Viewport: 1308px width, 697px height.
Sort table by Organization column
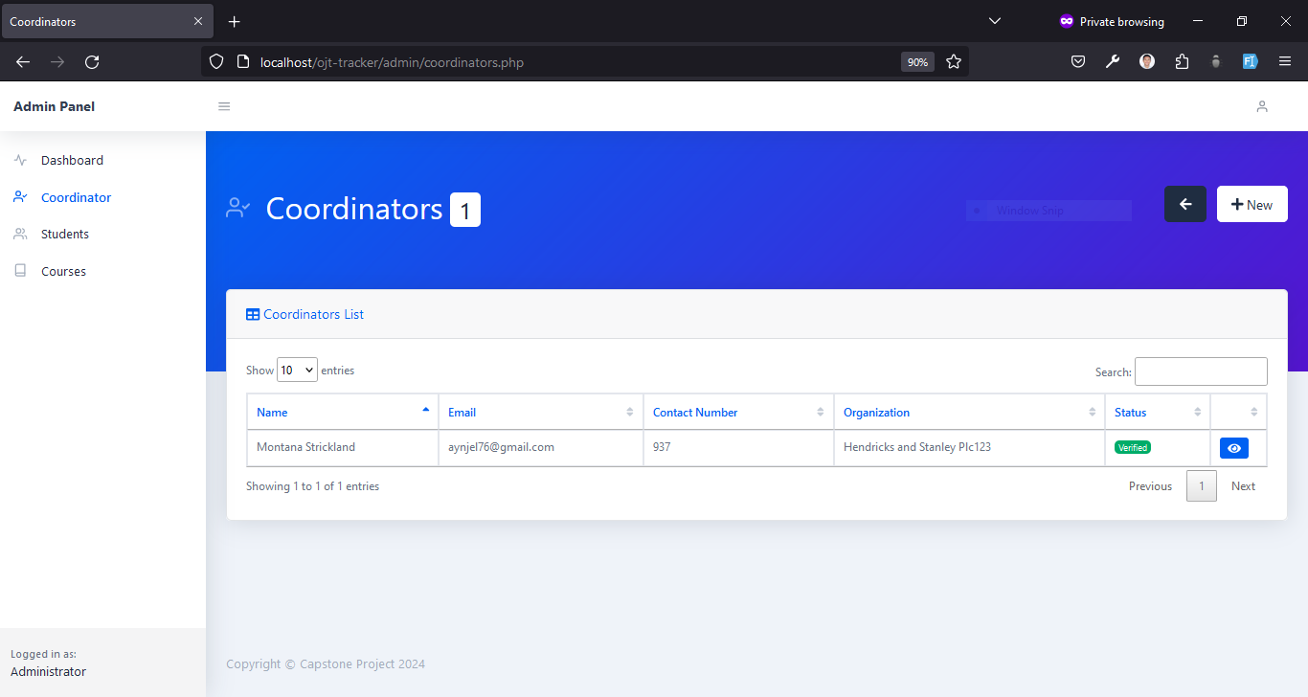pos(969,412)
